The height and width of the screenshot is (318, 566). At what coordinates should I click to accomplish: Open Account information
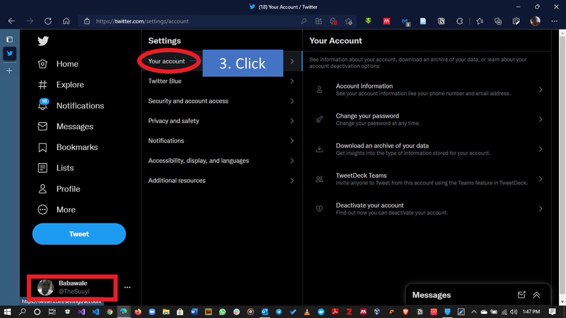[427, 90]
